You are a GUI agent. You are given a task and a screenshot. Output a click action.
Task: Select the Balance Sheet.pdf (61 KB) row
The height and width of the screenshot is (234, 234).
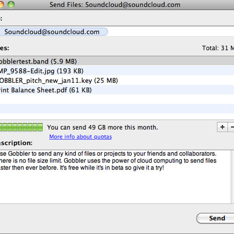117,90
